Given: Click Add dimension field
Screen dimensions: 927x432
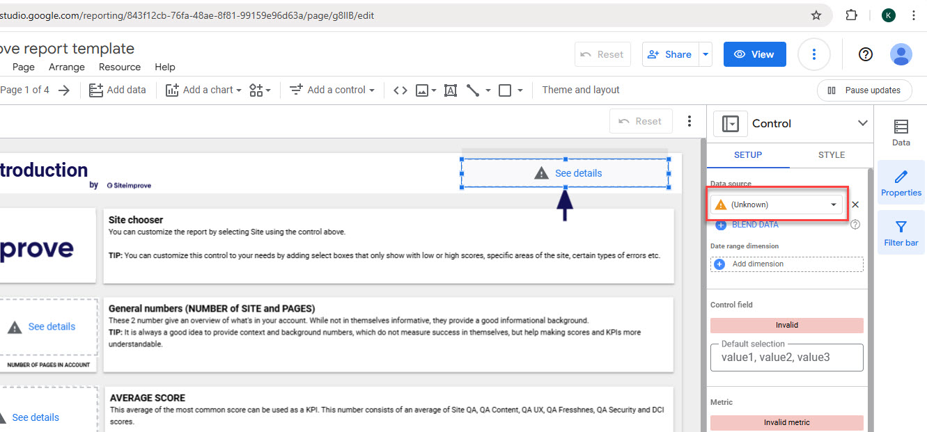Looking at the screenshot, I should point(787,264).
